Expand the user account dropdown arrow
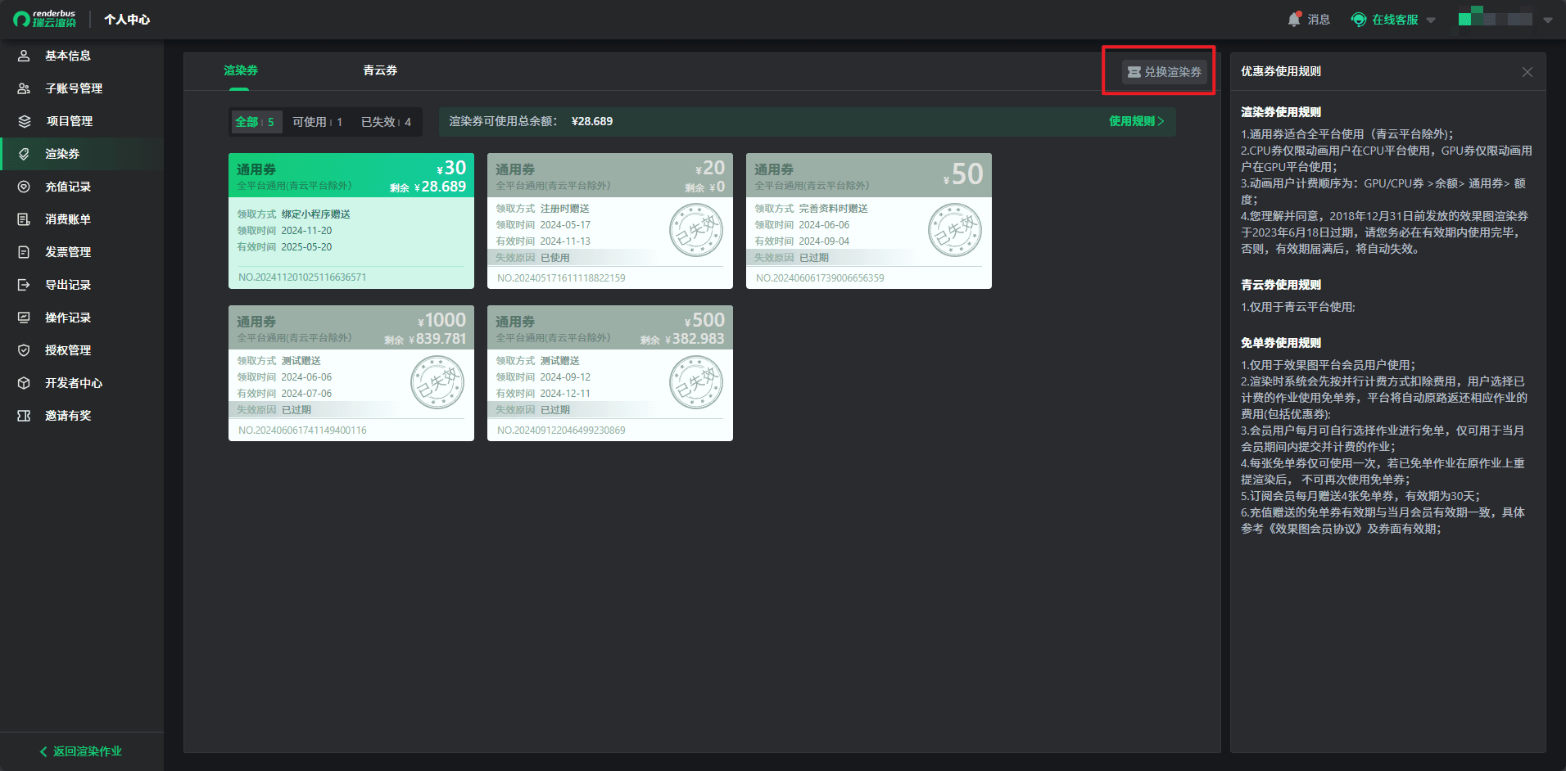This screenshot has height=771, width=1566. tap(1548, 20)
